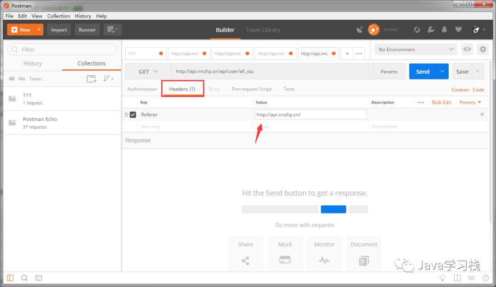Expand the New button dropdown arrow
496x287 pixels.
point(39,30)
